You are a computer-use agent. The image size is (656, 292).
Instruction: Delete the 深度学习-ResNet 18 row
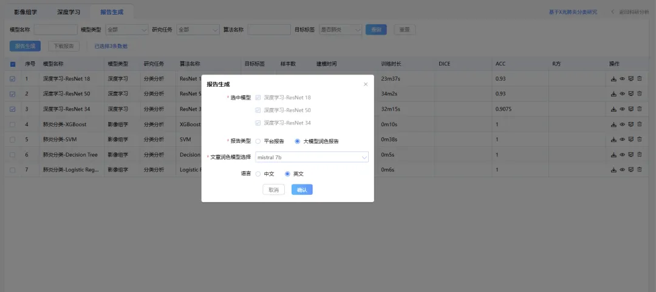639,79
